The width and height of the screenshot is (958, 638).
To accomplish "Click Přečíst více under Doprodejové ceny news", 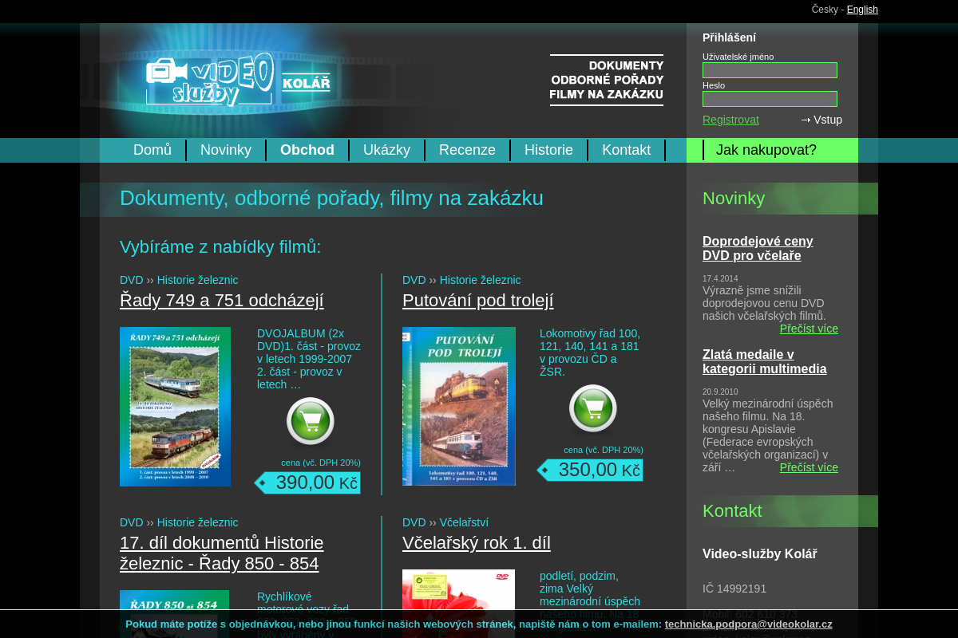I will pos(809,329).
